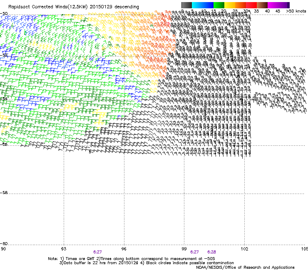Click the '>50 knots' legend label
Screen dimensions: 308x270
(296, 11)
